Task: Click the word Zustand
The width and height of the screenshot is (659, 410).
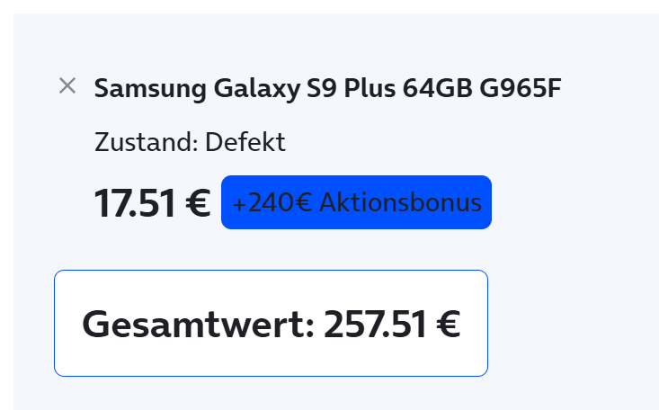Action: [146, 142]
